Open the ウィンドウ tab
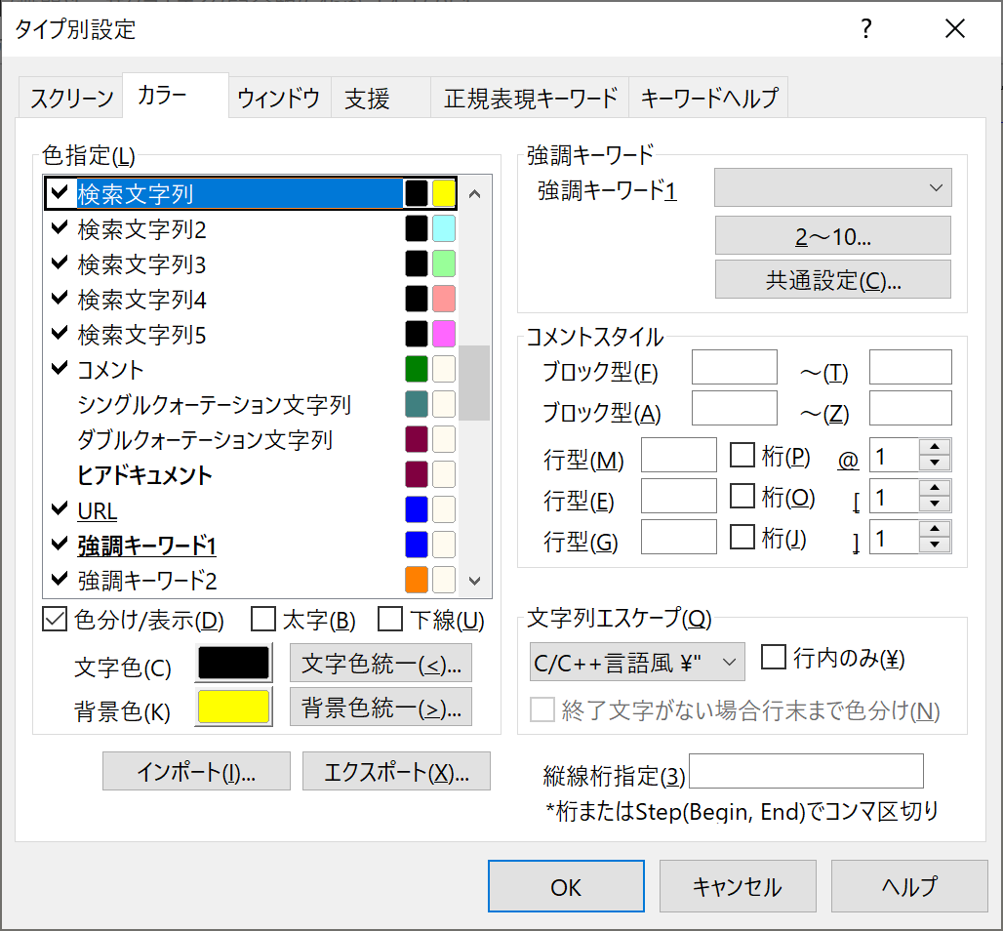Image resolution: width=1003 pixels, height=931 pixels. pos(280,98)
